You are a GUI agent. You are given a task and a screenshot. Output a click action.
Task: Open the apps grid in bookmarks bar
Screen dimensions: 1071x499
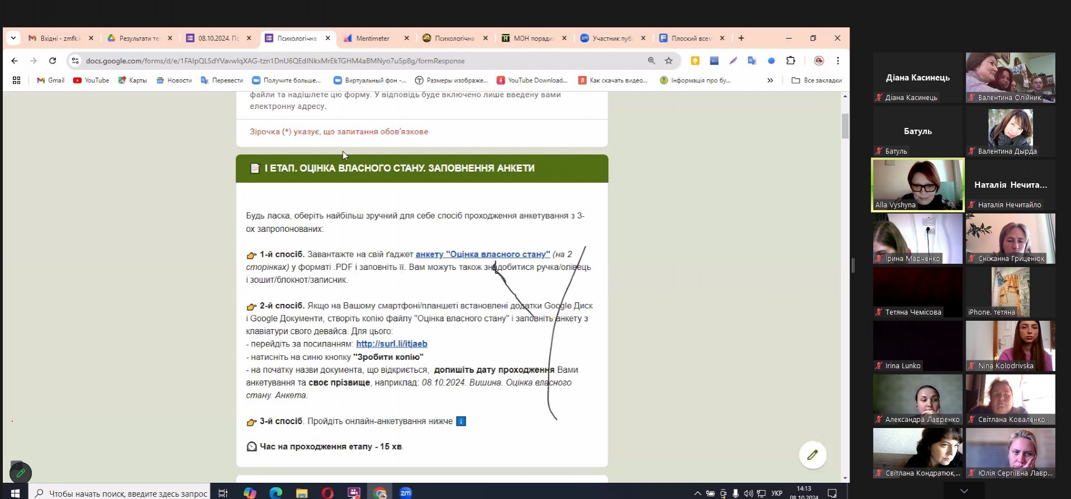click(16, 80)
